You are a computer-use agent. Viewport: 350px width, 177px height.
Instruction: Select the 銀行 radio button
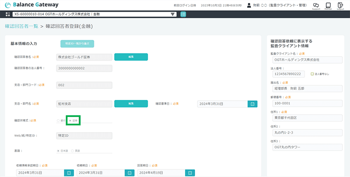(x=58, y=121)
